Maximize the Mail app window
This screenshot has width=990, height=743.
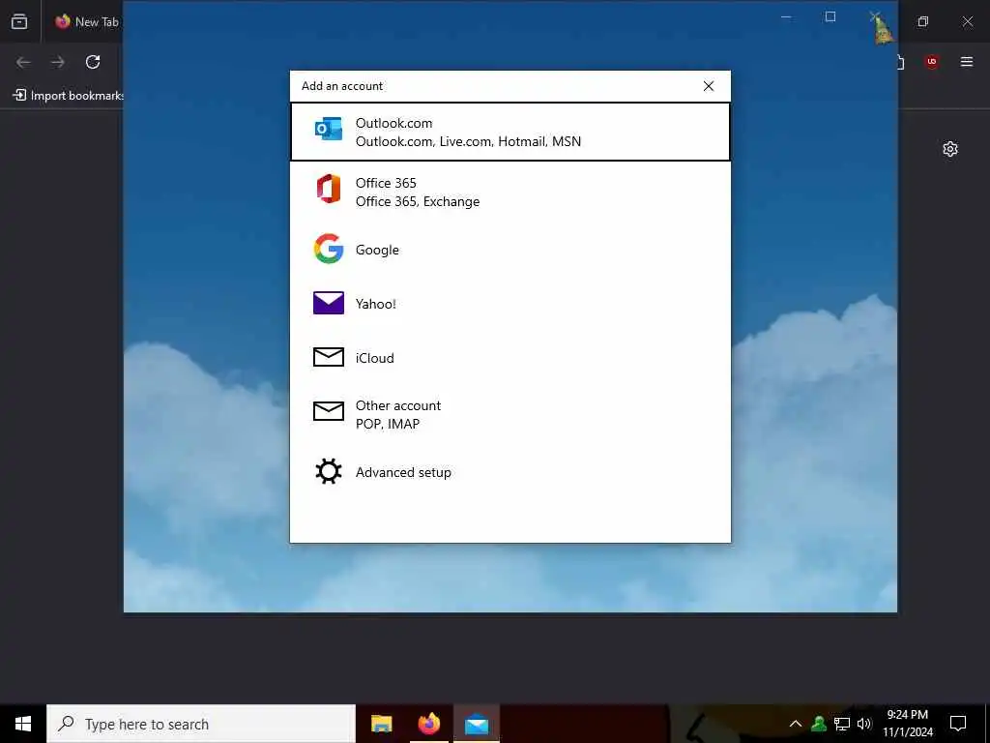click(x=830, y=17)
